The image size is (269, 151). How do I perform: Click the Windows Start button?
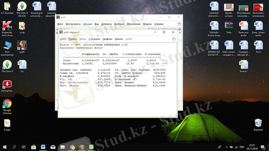point(5,147)
